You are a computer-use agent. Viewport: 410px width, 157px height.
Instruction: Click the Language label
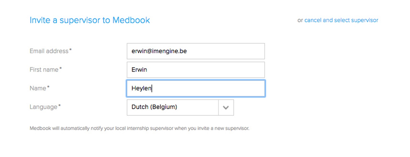tap(43, 107)
